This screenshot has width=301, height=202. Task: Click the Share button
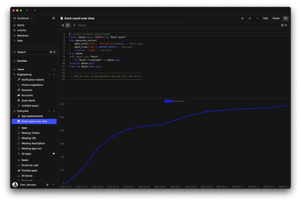(x=275, y=18)
